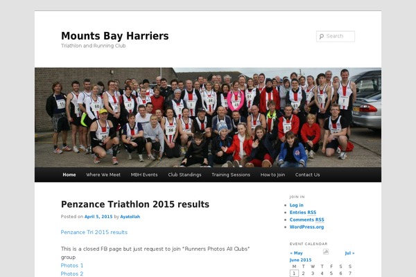416x277 pixels.
Task: Click the Mounts Bay Harriers site title
Action: 114,36
